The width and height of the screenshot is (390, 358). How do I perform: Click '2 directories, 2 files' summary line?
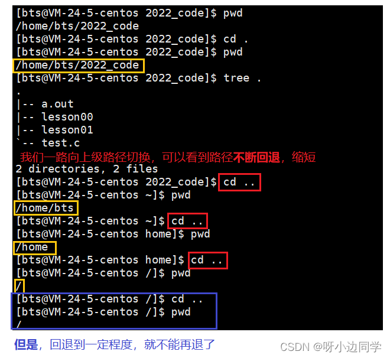point(86,169)
